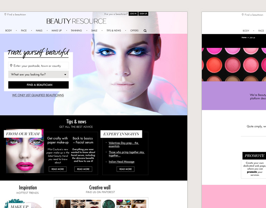Click 'Find a beautician' on right page
This screenshot has width=266, height=208.
tap(254, 15)
